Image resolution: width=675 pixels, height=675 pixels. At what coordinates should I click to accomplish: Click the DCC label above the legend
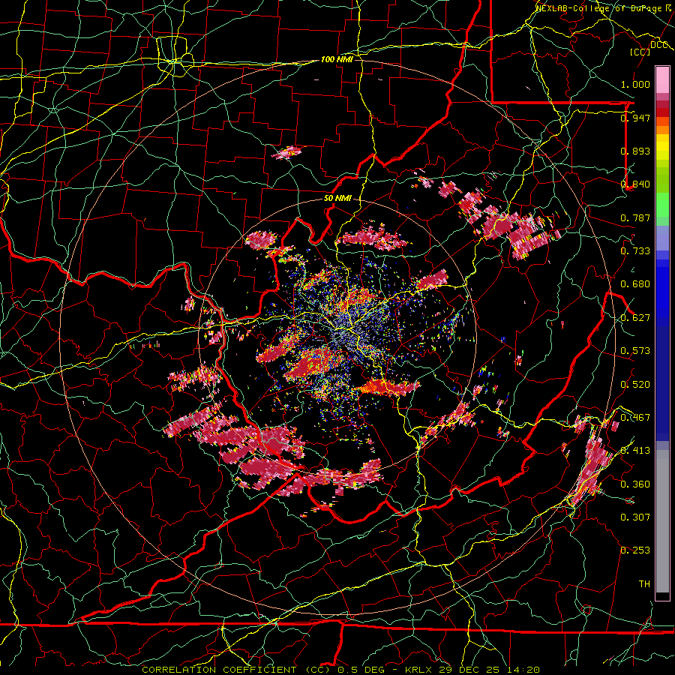[x=659, y=45]
